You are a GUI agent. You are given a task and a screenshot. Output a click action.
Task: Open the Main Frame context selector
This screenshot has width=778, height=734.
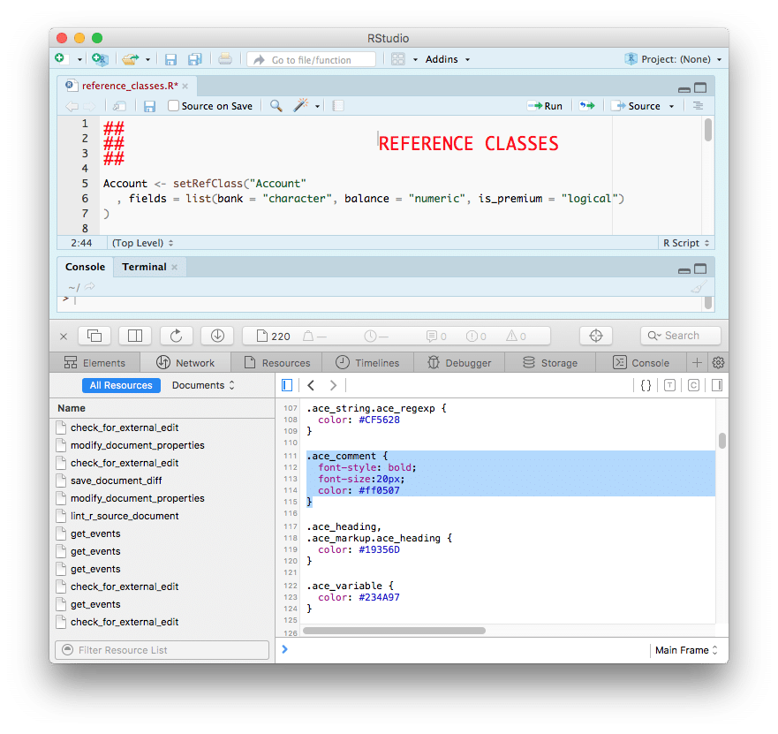coord(686,650)
